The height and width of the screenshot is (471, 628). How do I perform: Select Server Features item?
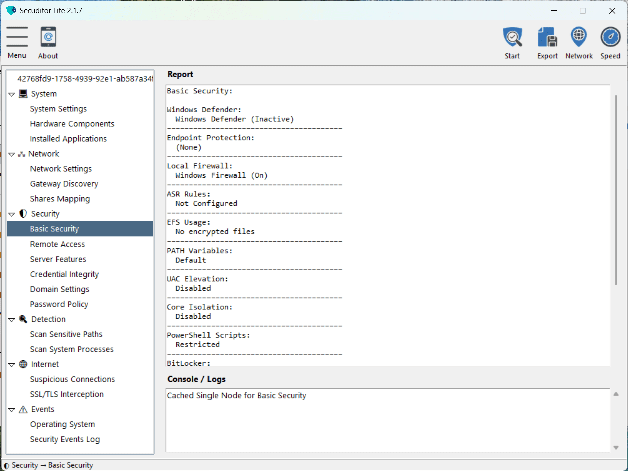[58, 259]
